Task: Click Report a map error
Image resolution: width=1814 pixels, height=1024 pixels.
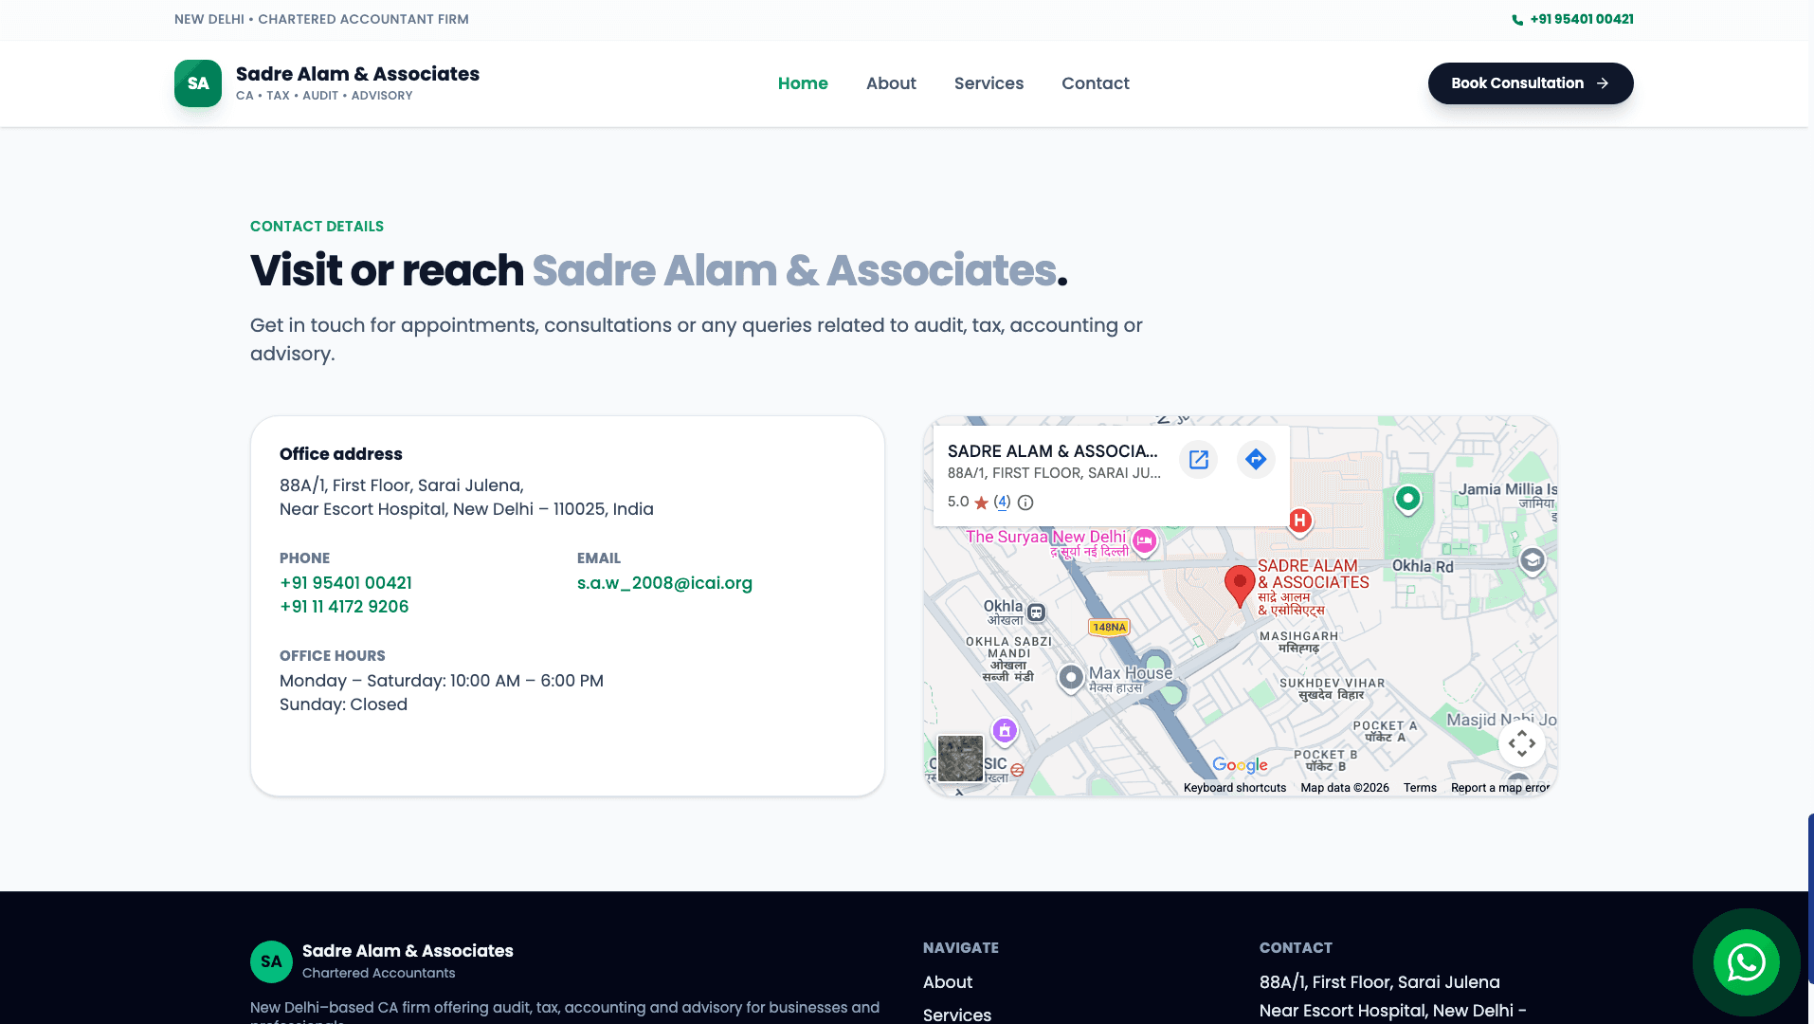Action: pyautogui.click(x=1500, y=788)
